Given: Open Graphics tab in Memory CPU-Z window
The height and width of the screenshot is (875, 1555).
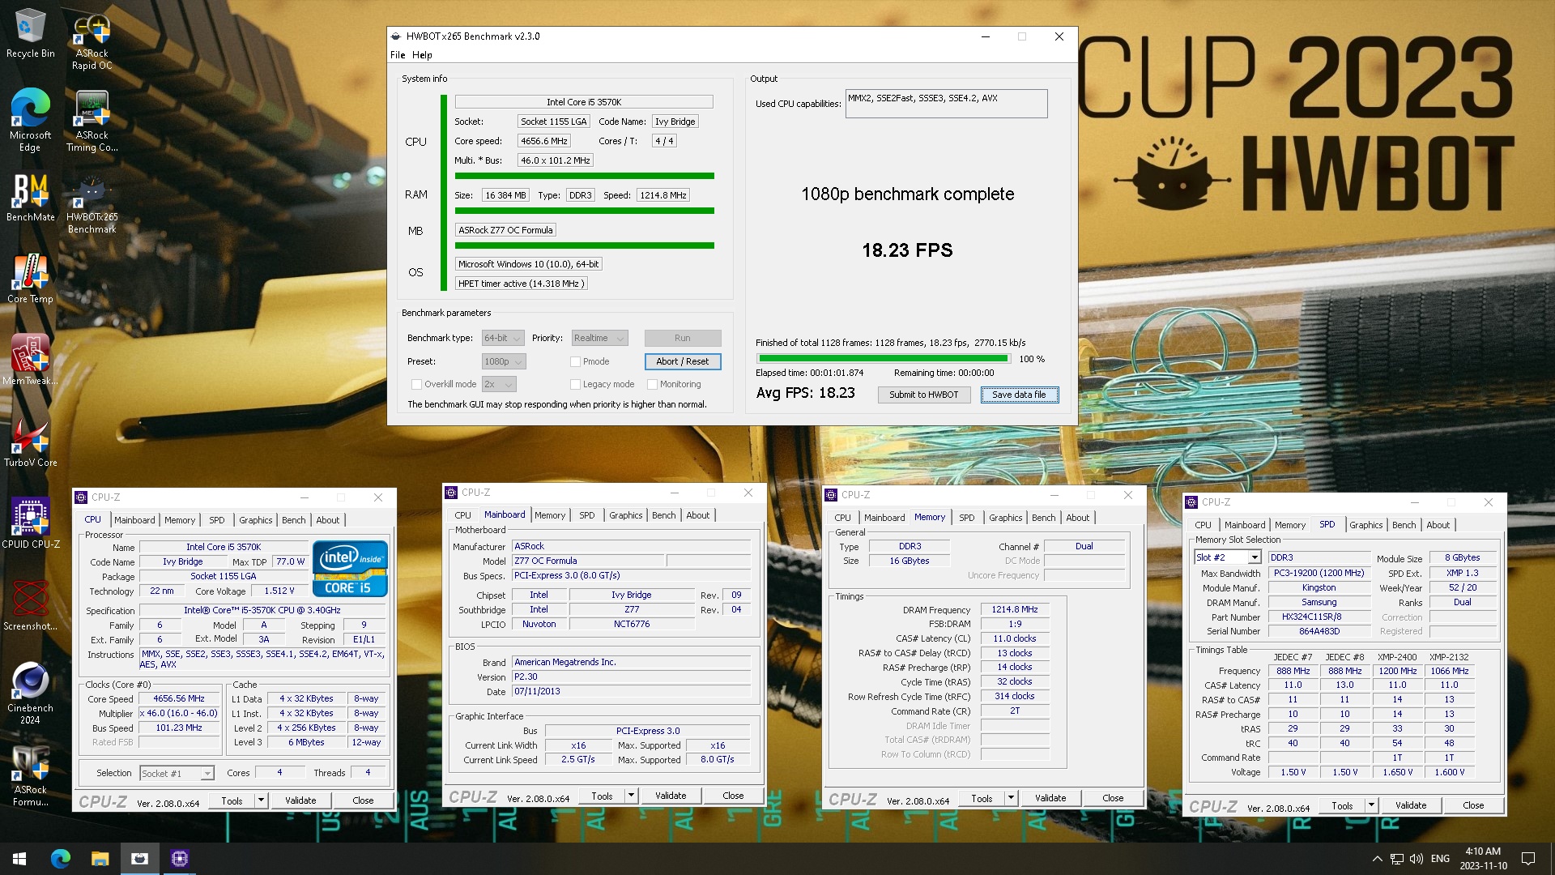Looking at the screenshot, I should point(1006,518).
